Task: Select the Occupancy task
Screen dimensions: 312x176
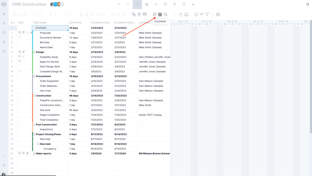Action: (x=50, y=149)
